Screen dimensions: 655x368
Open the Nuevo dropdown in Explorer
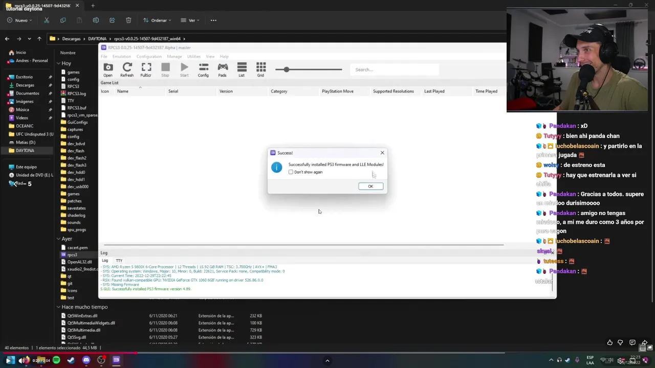click(x=20, y=20)
